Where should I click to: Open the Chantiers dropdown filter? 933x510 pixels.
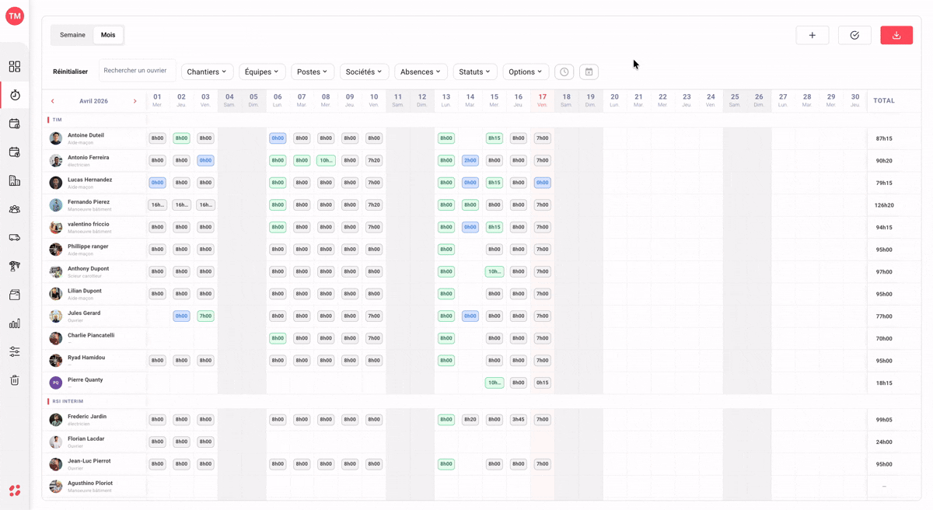(207, 72)
